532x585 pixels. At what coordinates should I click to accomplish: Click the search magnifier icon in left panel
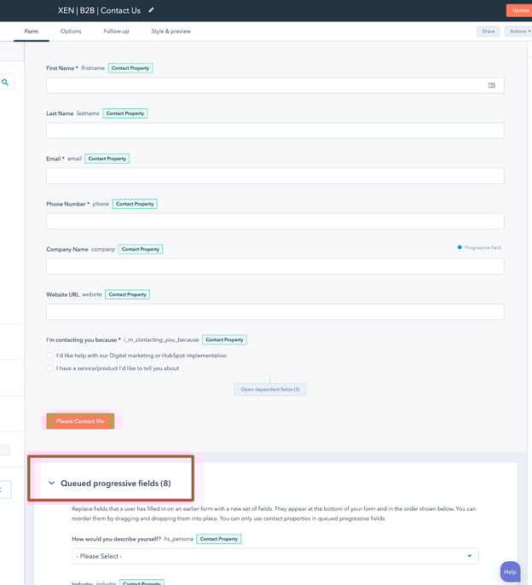click(5, 83)
